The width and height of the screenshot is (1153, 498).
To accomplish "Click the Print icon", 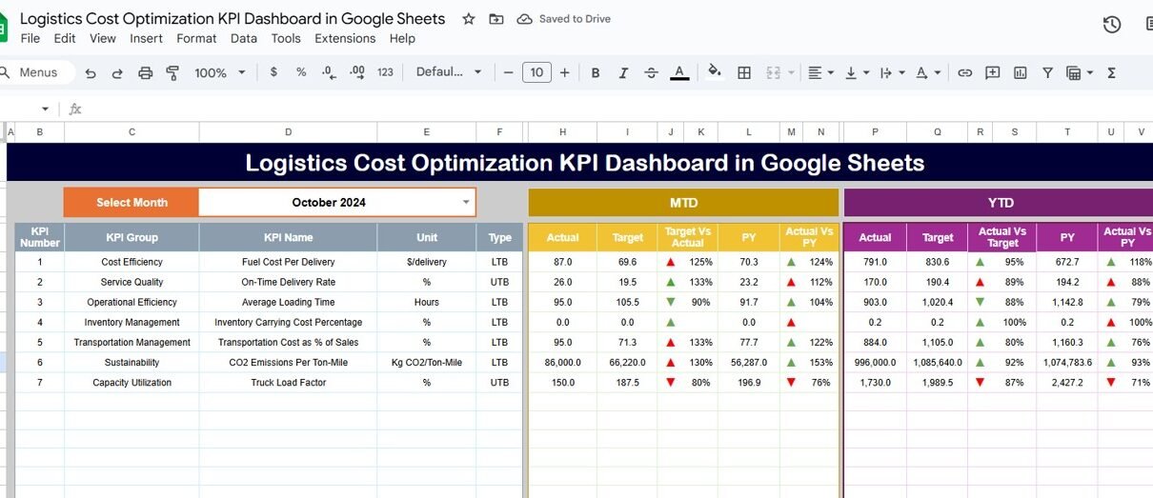I will [145, 73].
